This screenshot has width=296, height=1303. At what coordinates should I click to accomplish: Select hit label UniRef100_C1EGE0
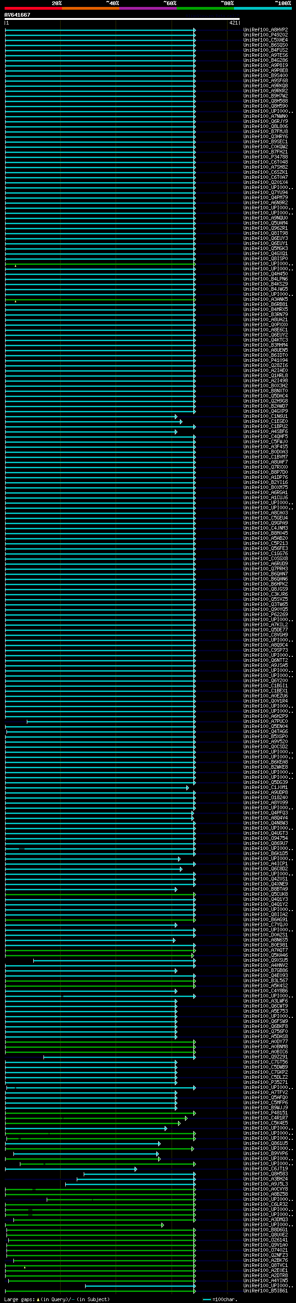coord(265,421)
